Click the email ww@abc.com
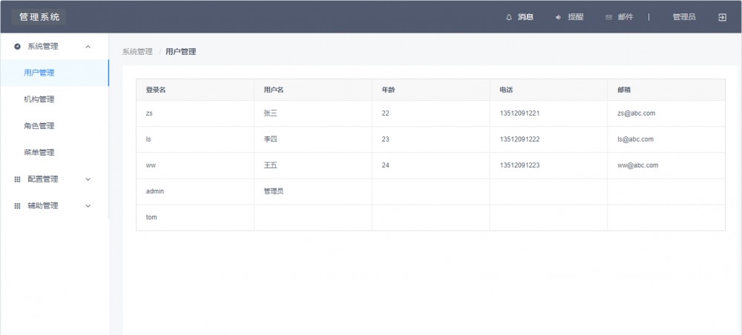 pyautogui.click(x=638, y=165)
